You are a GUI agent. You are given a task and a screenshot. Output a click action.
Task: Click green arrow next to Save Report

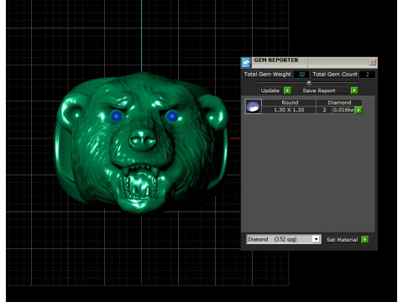click(x=354, y=91)
